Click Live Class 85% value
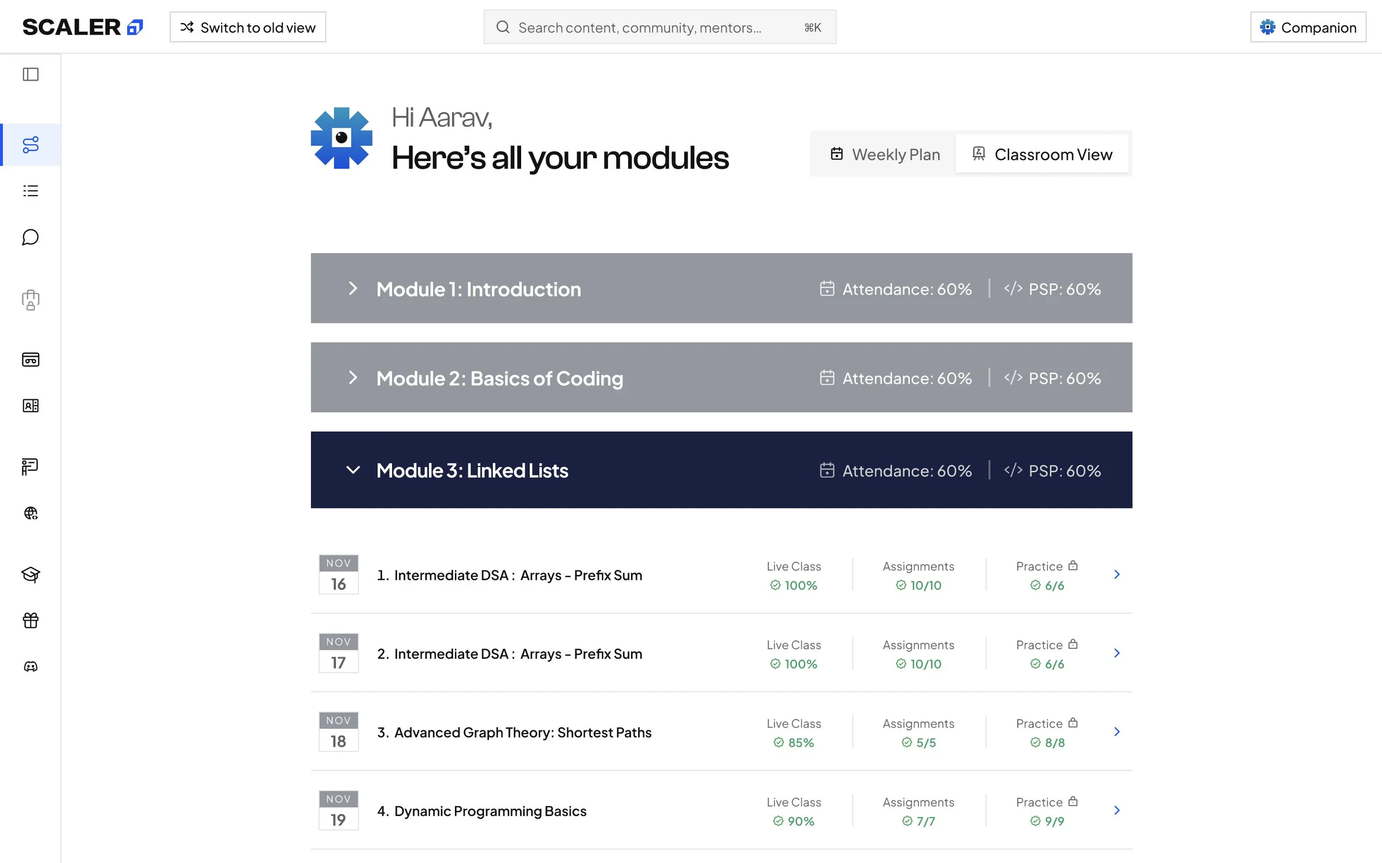 (793, 743)
